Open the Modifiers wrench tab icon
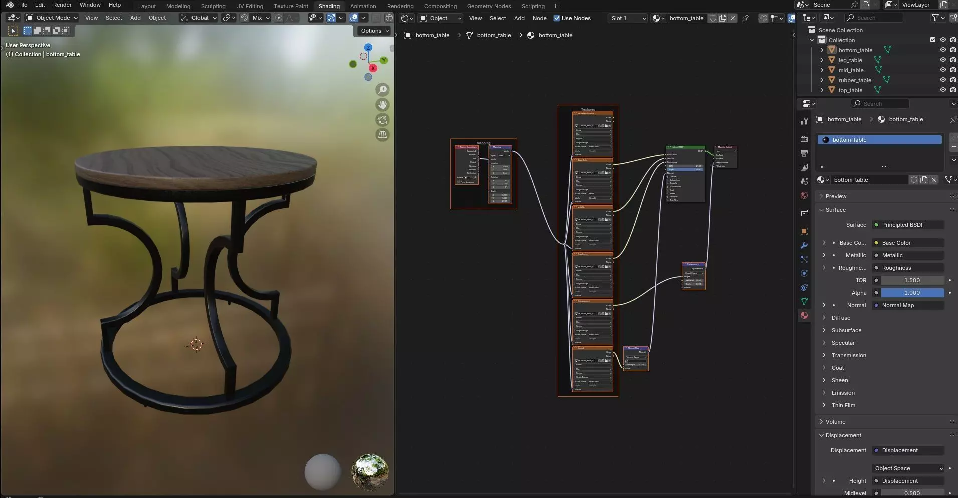958x498 pixels. (804, 245)
